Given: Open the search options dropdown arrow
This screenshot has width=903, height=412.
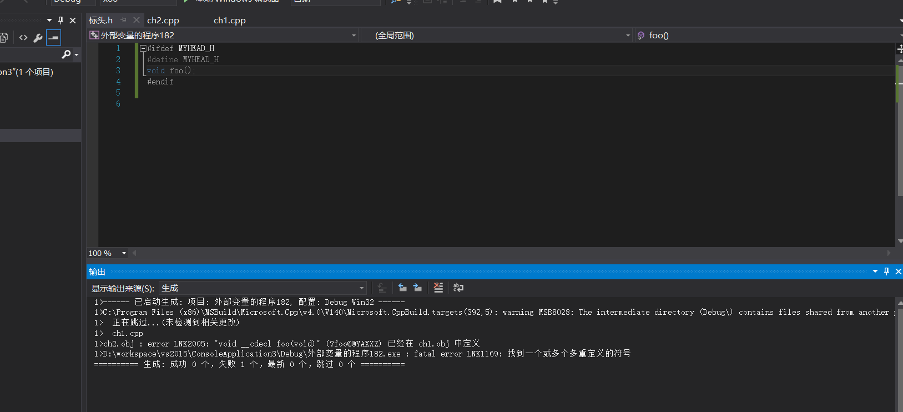Looking at the screenshot, I should [x=77, y=54].
